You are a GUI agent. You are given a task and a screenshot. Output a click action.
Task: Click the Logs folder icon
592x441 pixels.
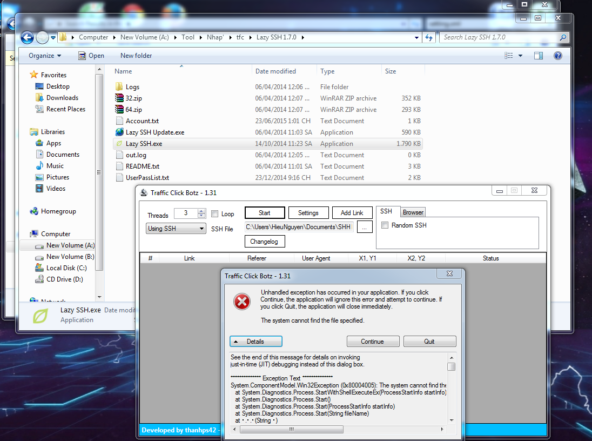tap(119, 87)
